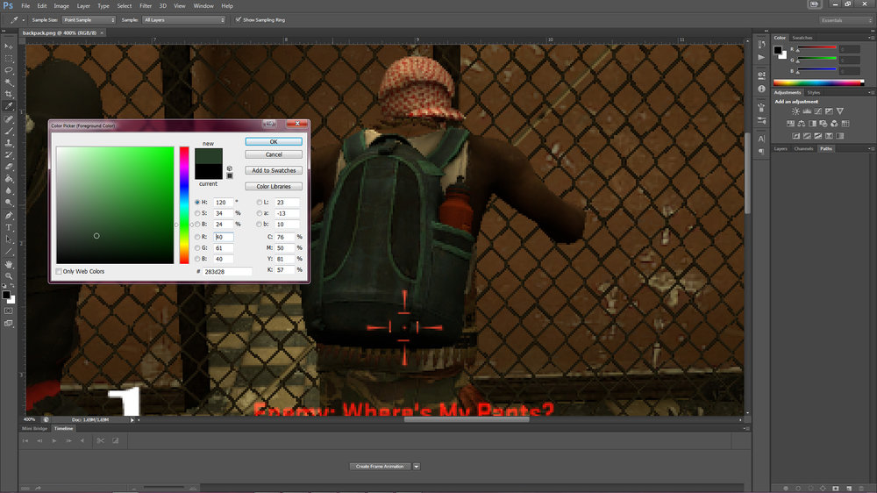
Task: Open the Timeline panel flyout menu
Action: coord(745,429)
